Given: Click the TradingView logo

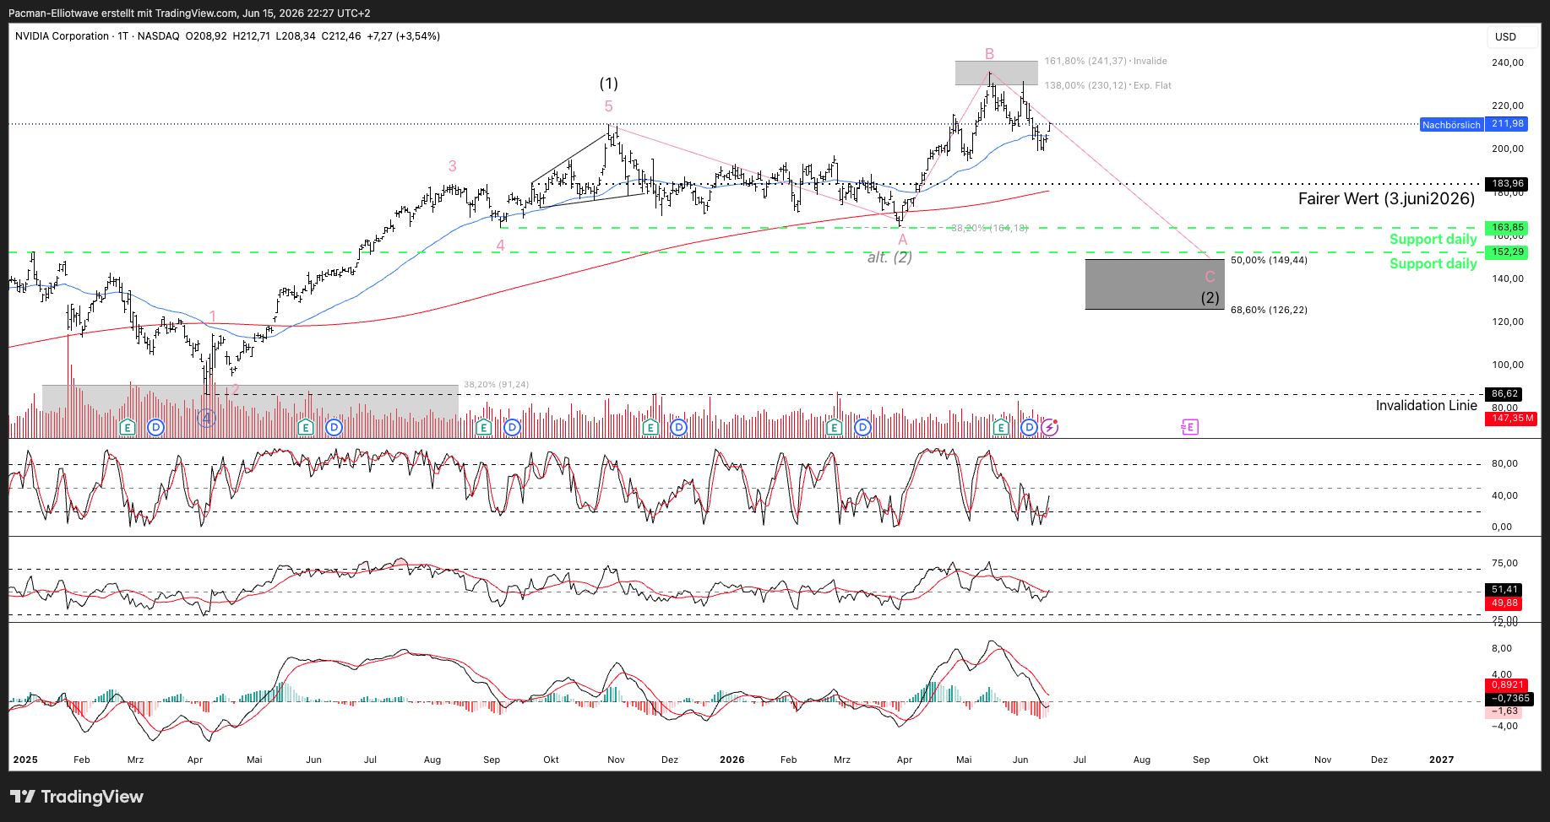Looking at the screenshot, I should click(x=77, y=797).
